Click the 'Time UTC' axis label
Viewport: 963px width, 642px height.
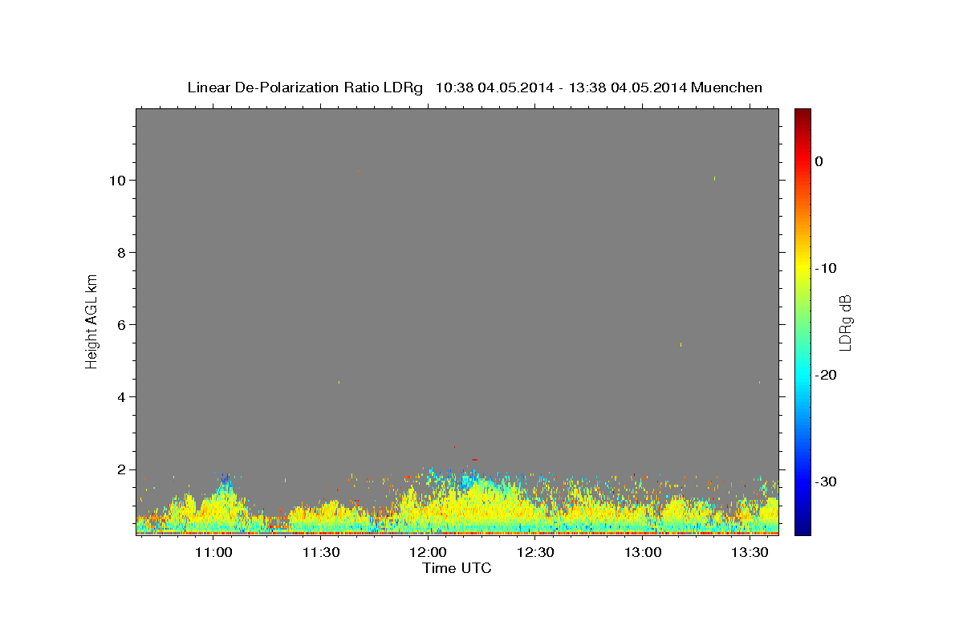[457, 569]
